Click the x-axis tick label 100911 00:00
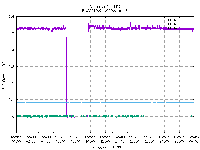This screenshot has width=200, height=150. tap(16, 139)
